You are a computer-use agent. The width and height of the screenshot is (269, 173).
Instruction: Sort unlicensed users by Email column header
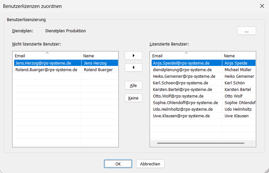(47, 56)
